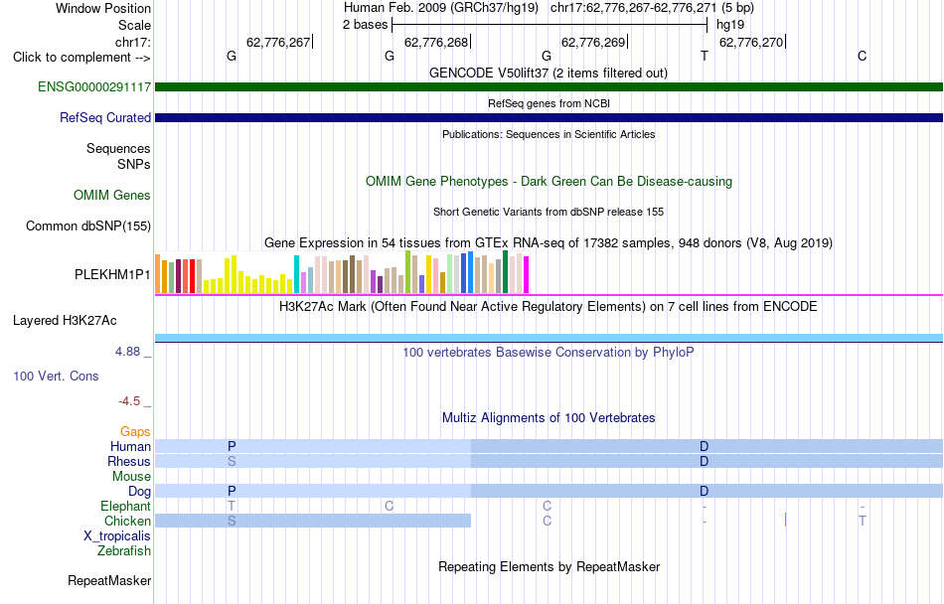Click the Sequences track label

coord(118,148)
